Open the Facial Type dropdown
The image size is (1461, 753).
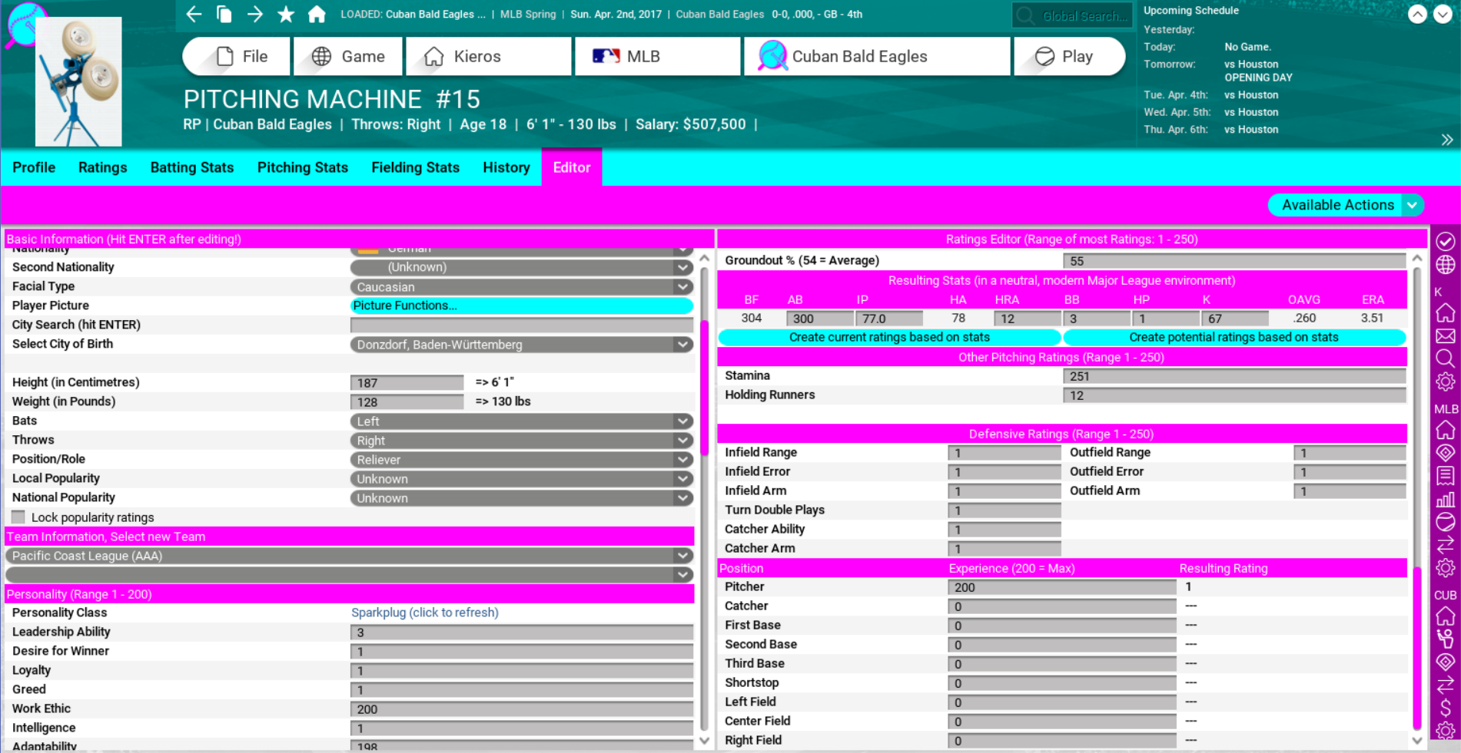(522, 287)
